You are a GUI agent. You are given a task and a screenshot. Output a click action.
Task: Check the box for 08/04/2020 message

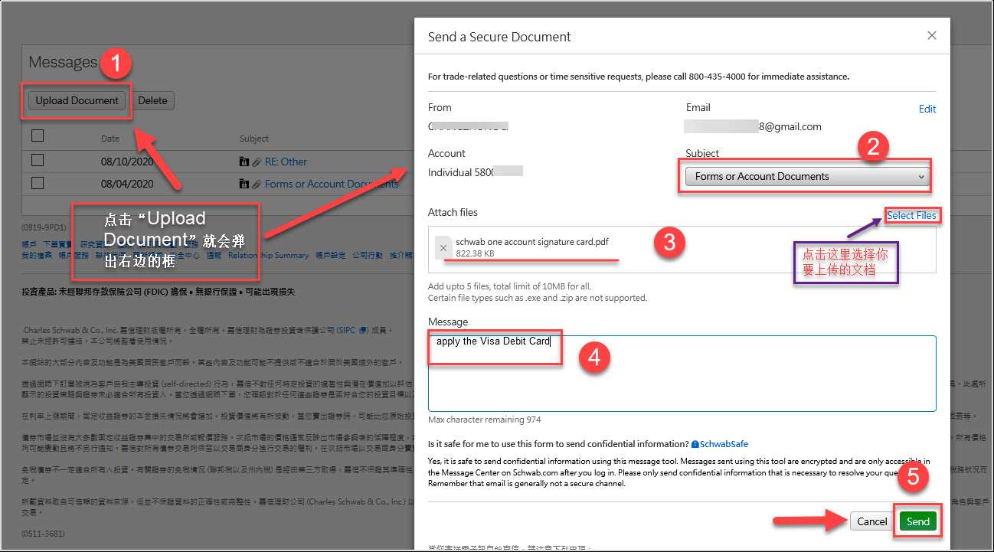(x=38, y=184)
